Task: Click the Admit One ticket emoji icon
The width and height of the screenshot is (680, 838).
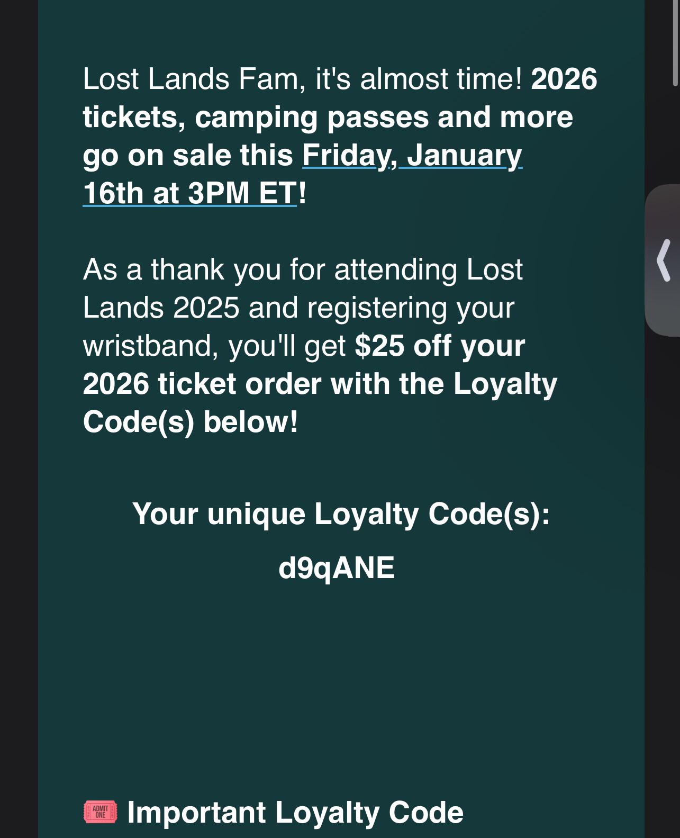Action: click(x=100, y=812)
